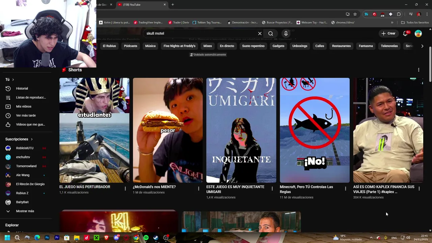Open Listas de reproducción in sidebar
Viewport: 432px width, 243px height.
pyautogui.click(x=26, y=98)
